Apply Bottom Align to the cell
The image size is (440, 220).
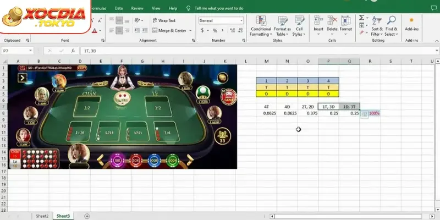127,20
